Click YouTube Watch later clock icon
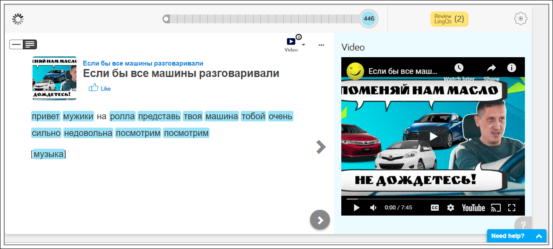Viewport: 553px width, 249px height. click(459, 68)
